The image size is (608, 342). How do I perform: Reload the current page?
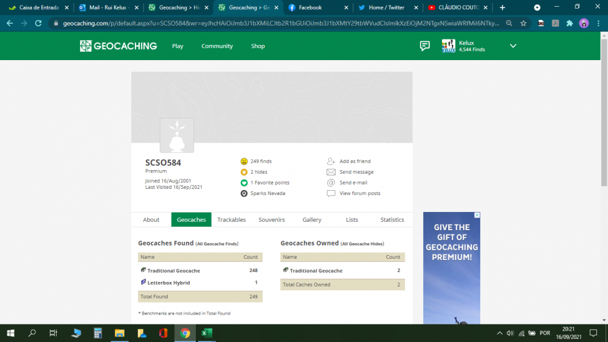(x=38, y=23)
